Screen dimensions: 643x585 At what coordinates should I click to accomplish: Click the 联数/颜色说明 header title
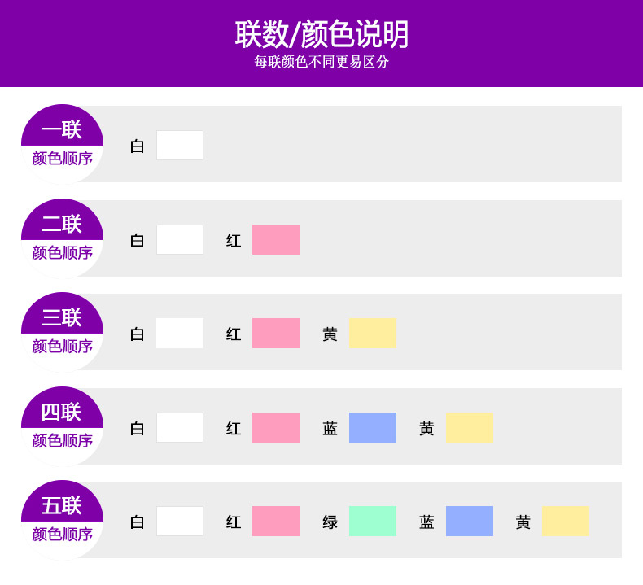[x=321, y=34]
